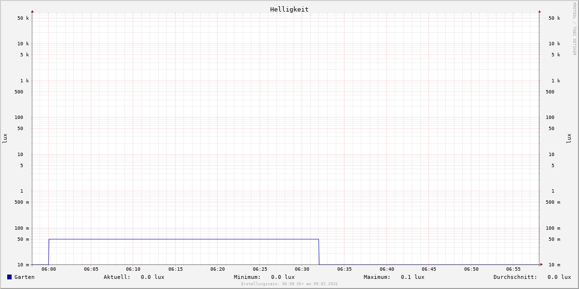Viewport: 579px width, 289px height.
Task: Click the right axis 100 label
Action: pos(550,118)
